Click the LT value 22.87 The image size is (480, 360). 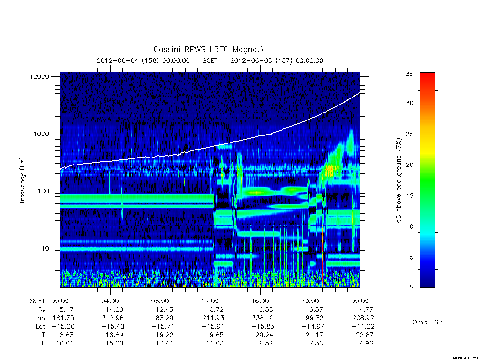(364, 335)
